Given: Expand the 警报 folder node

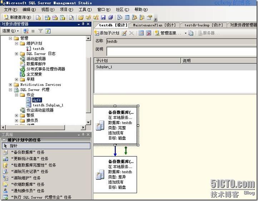Looking at the screenshot, I should pyautogui.click(x=16, y=115).
